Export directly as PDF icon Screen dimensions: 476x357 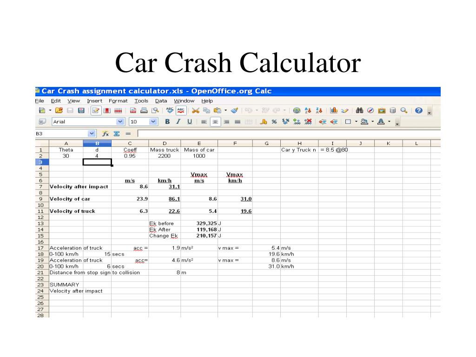(x=133, y=111)
